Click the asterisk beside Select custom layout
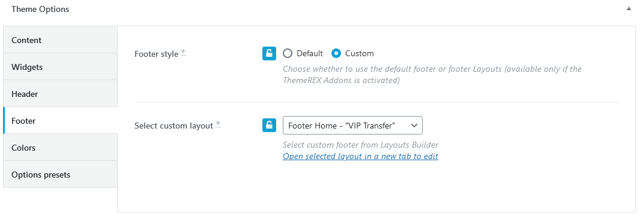Viewport: 640px width, 217px height. [x=218, y=124]
